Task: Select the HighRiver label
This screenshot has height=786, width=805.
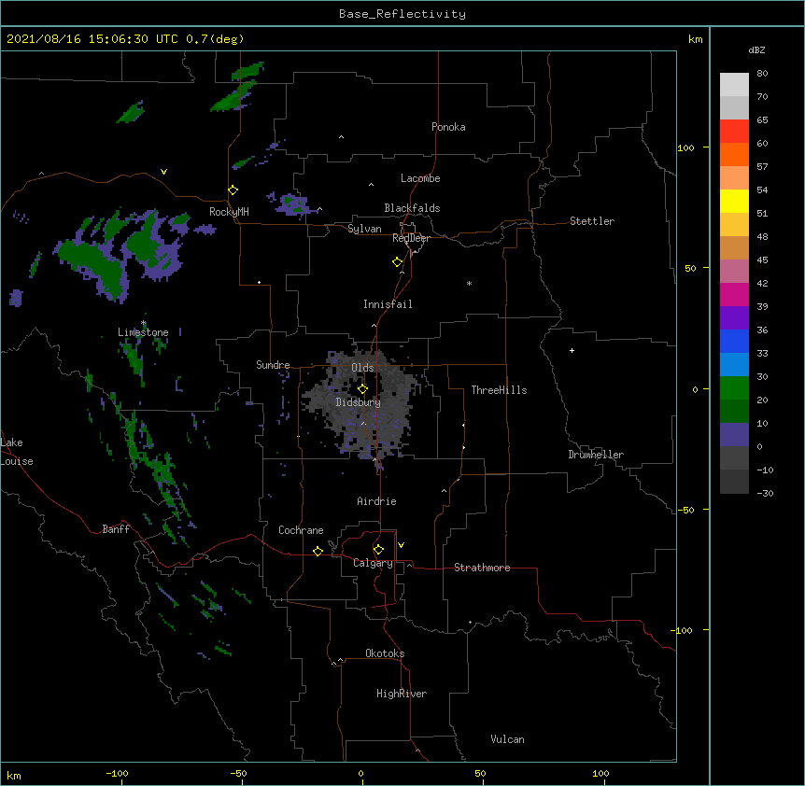Action: (x=402, y=694)
